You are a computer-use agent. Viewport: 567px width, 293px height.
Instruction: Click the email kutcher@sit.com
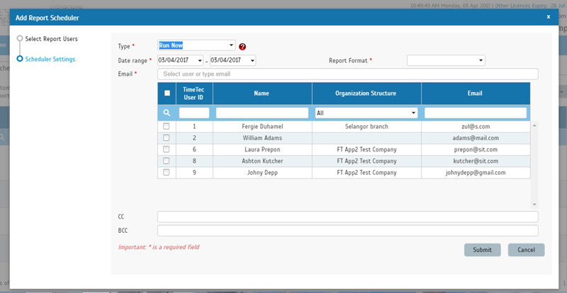click(x=476, y=161)
